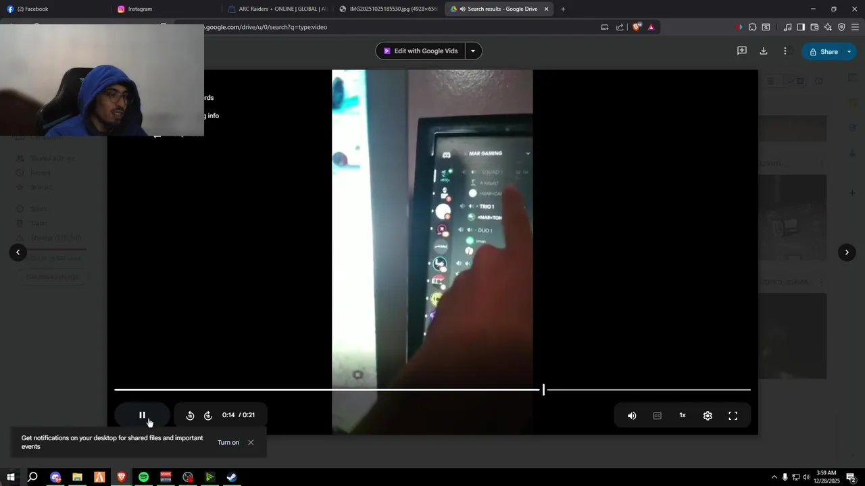Viewport: 865px width, 486px height.
Task: Switch to the IMG20251025185530.jpg tab
Action: pos(389,9)
